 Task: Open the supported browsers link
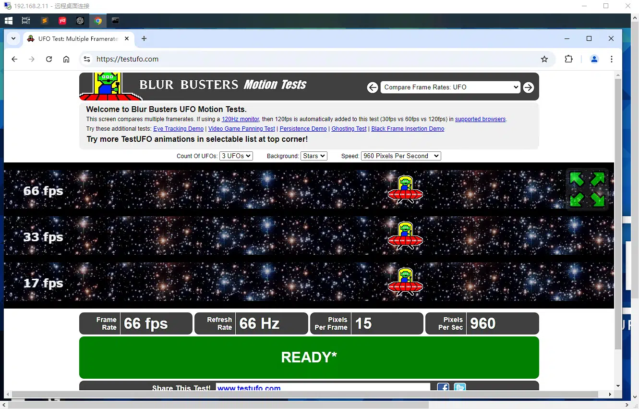(481, 119)
